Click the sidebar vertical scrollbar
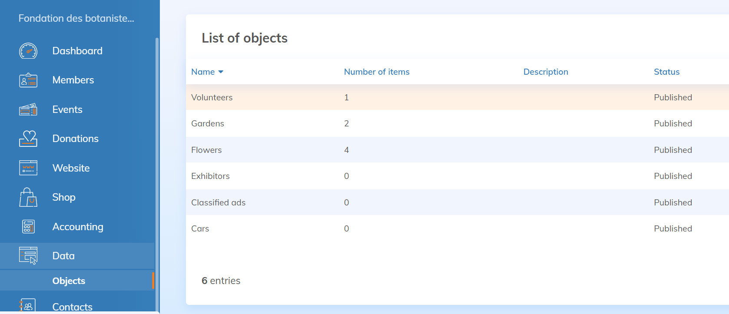This screenshot has width=729, height=314. click(x=157, y=174)
